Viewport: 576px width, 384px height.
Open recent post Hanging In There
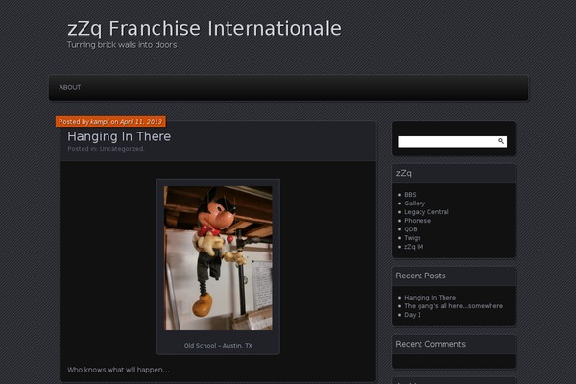tap(430, 298)
